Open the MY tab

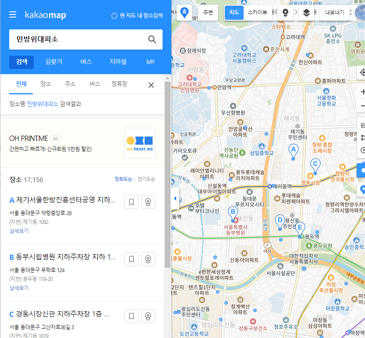tap(151, 62)
